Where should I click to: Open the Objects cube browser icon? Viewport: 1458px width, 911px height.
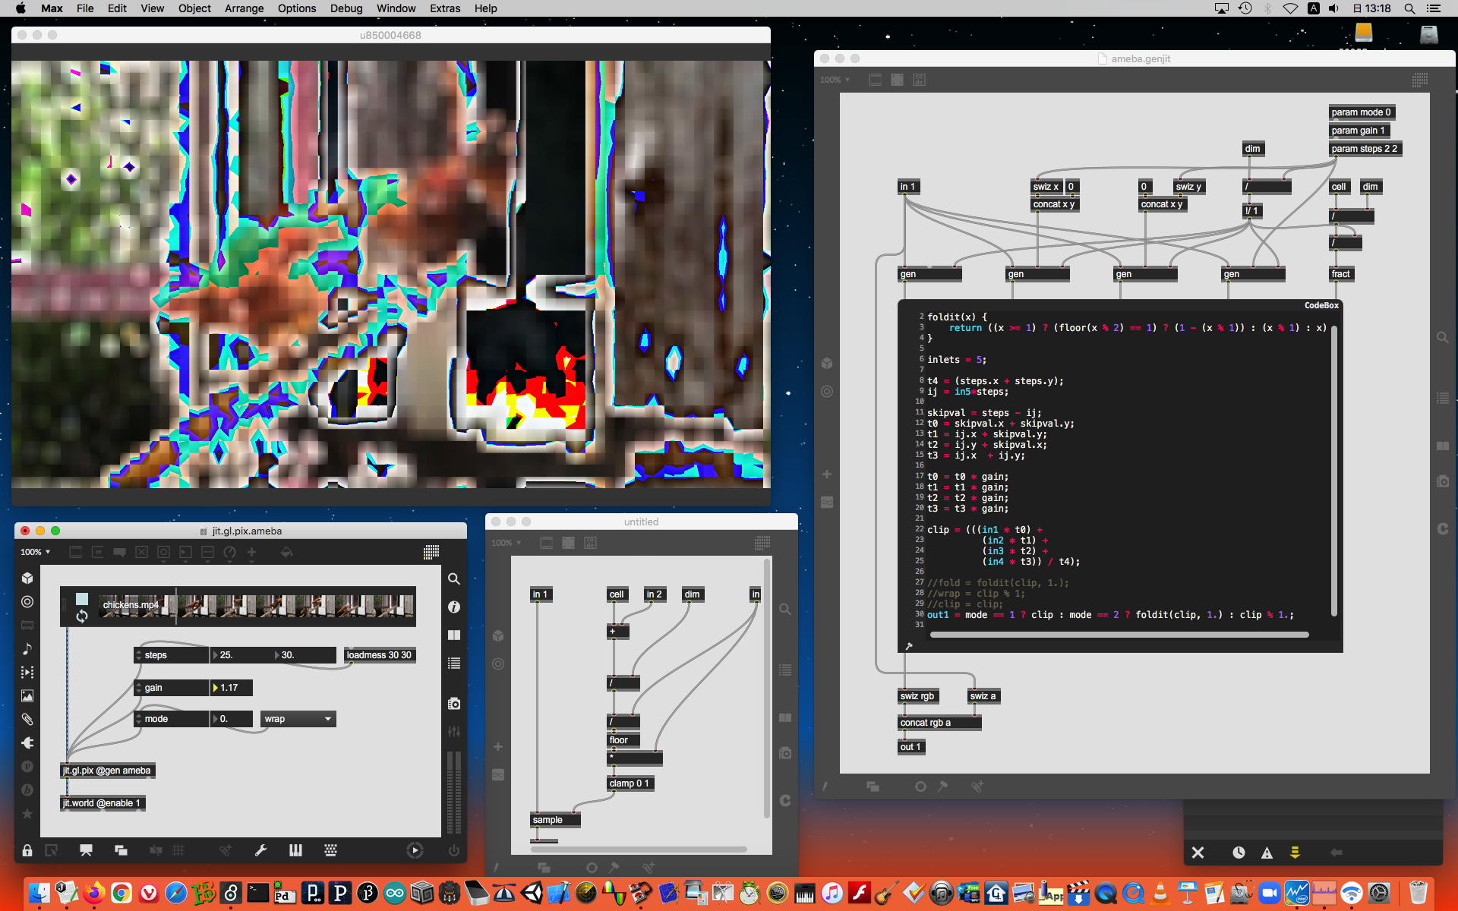tap(27, 578)
